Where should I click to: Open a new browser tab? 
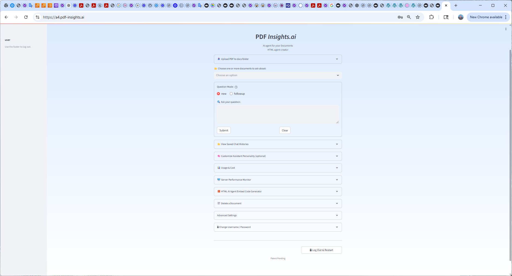(x=456, y=5)
